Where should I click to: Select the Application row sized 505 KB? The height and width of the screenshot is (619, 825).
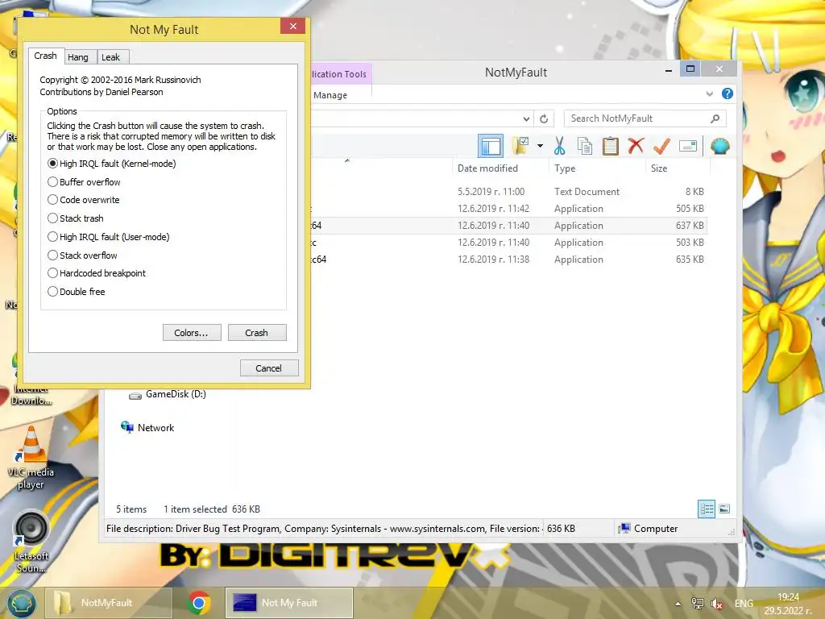point(509,209)
